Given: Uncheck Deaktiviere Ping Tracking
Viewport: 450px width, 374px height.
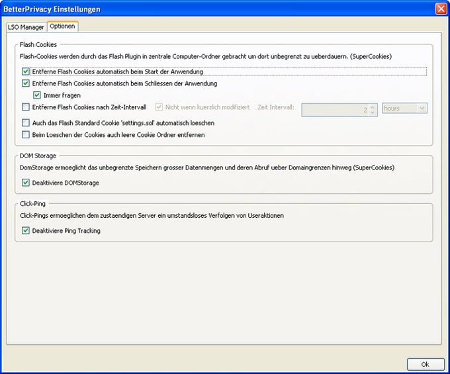Looking at the screenshot, I should pos(26,230).
